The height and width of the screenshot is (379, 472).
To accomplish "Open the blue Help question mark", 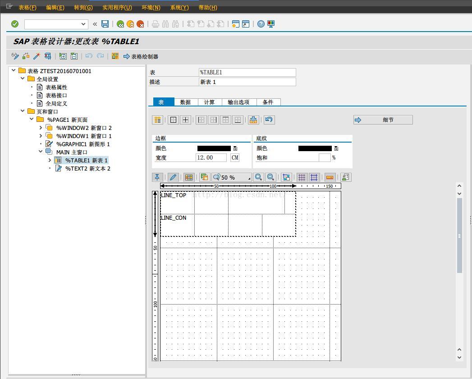I will pos(261,24).
